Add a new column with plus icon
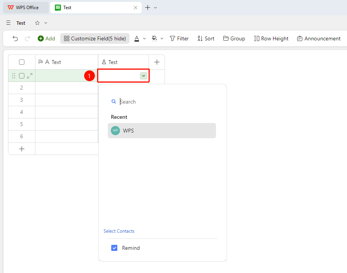Screen dimensions: 347x273 (157, 62)
